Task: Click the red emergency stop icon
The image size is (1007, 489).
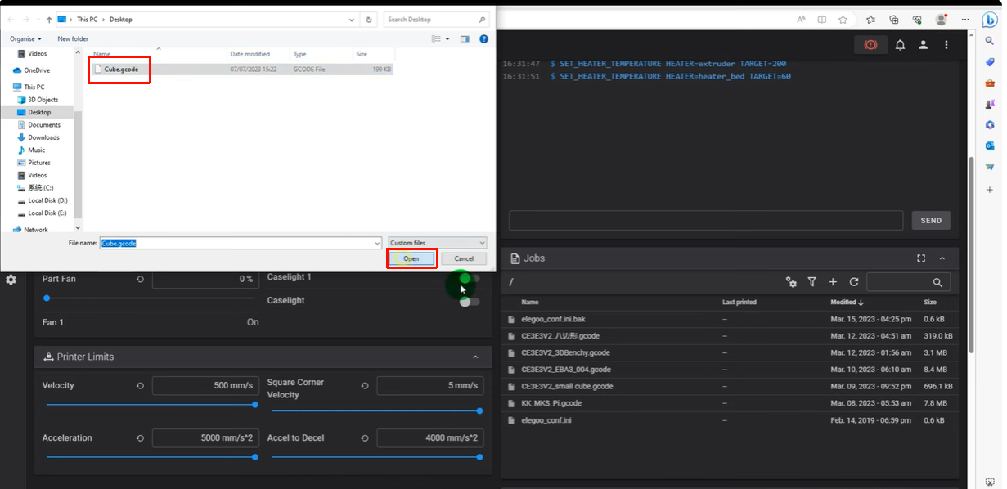Action: tap(870, 45)
